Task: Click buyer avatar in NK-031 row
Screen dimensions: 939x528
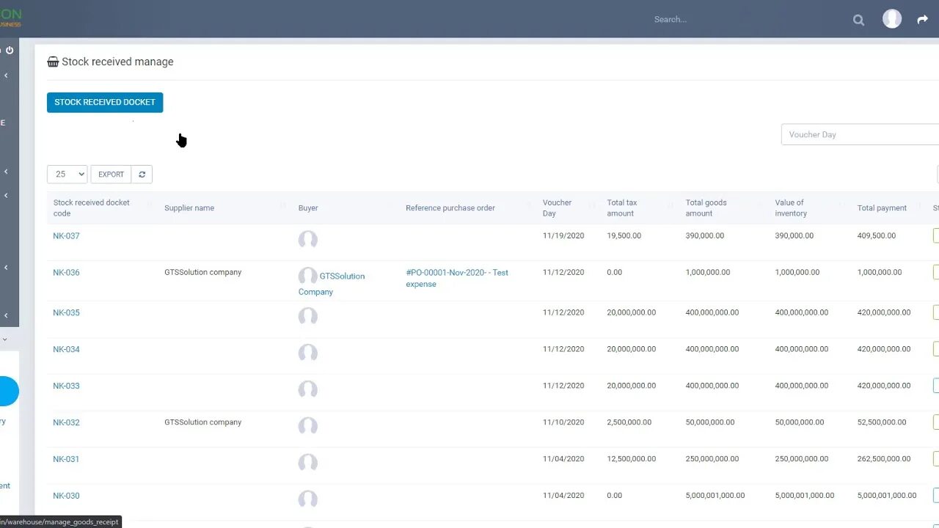Action: pos(308,463)
